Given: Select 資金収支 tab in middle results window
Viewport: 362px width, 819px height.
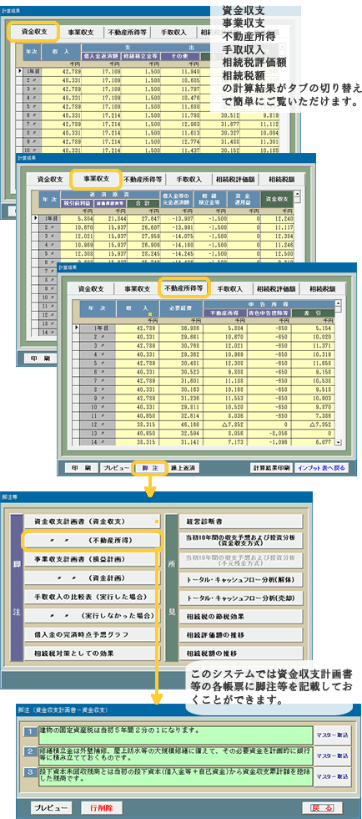Looking at the screenshot, I should [x=49, y=179].
